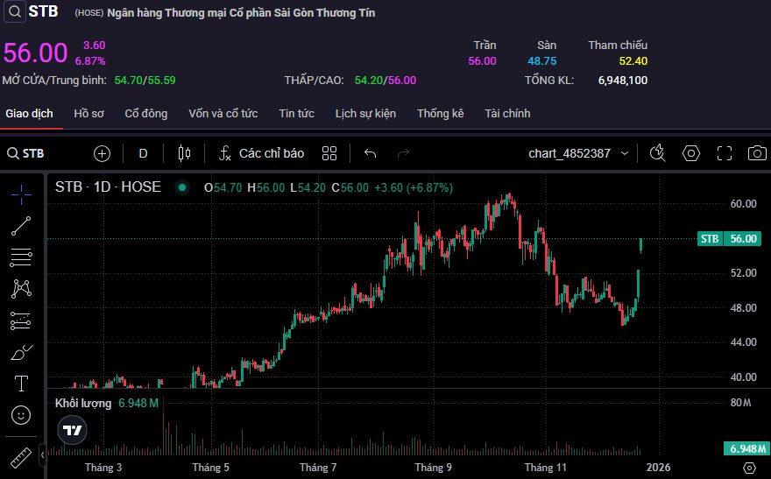Viewport: 771px width, 479px height.
Task: Select the trend line drawing tool
Action: click(x=21, y=226)
